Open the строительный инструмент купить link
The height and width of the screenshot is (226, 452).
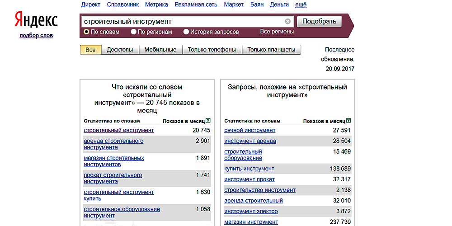[x=119, y=195]
